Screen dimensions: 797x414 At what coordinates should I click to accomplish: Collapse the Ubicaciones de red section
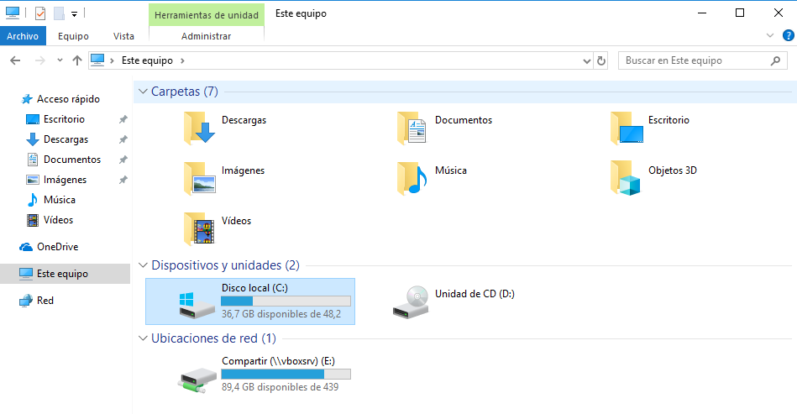[143, 338]
